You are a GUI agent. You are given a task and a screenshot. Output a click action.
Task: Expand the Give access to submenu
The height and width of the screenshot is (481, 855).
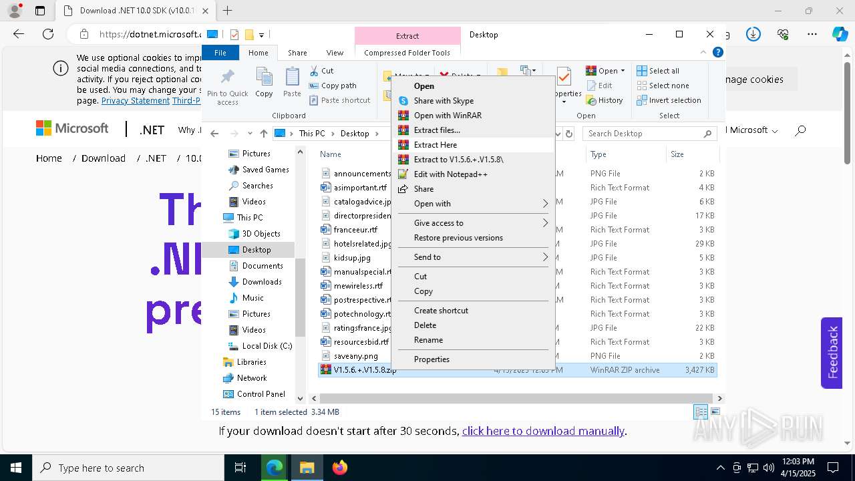tap(473, 223)
